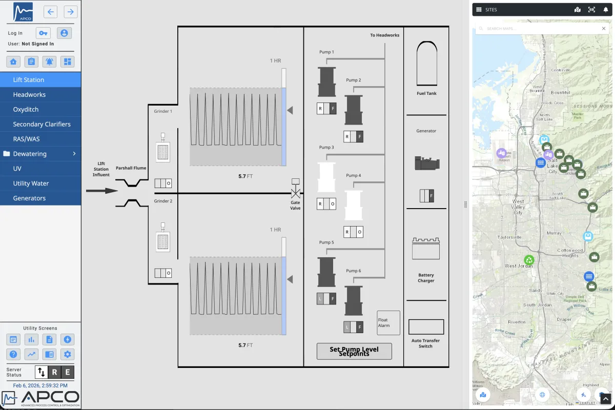615x410 pixels.
Task: Open the trend line utility screen
Action: (31, 354)
